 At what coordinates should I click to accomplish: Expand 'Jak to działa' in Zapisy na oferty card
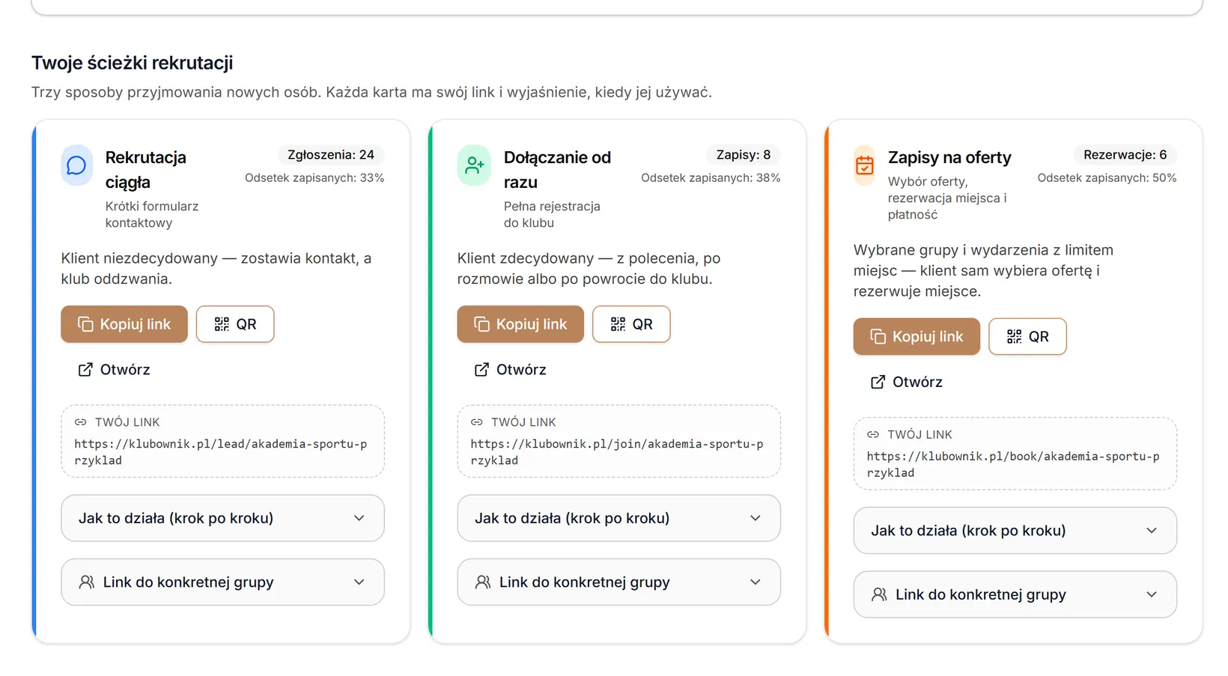(x=1015, y=531)
